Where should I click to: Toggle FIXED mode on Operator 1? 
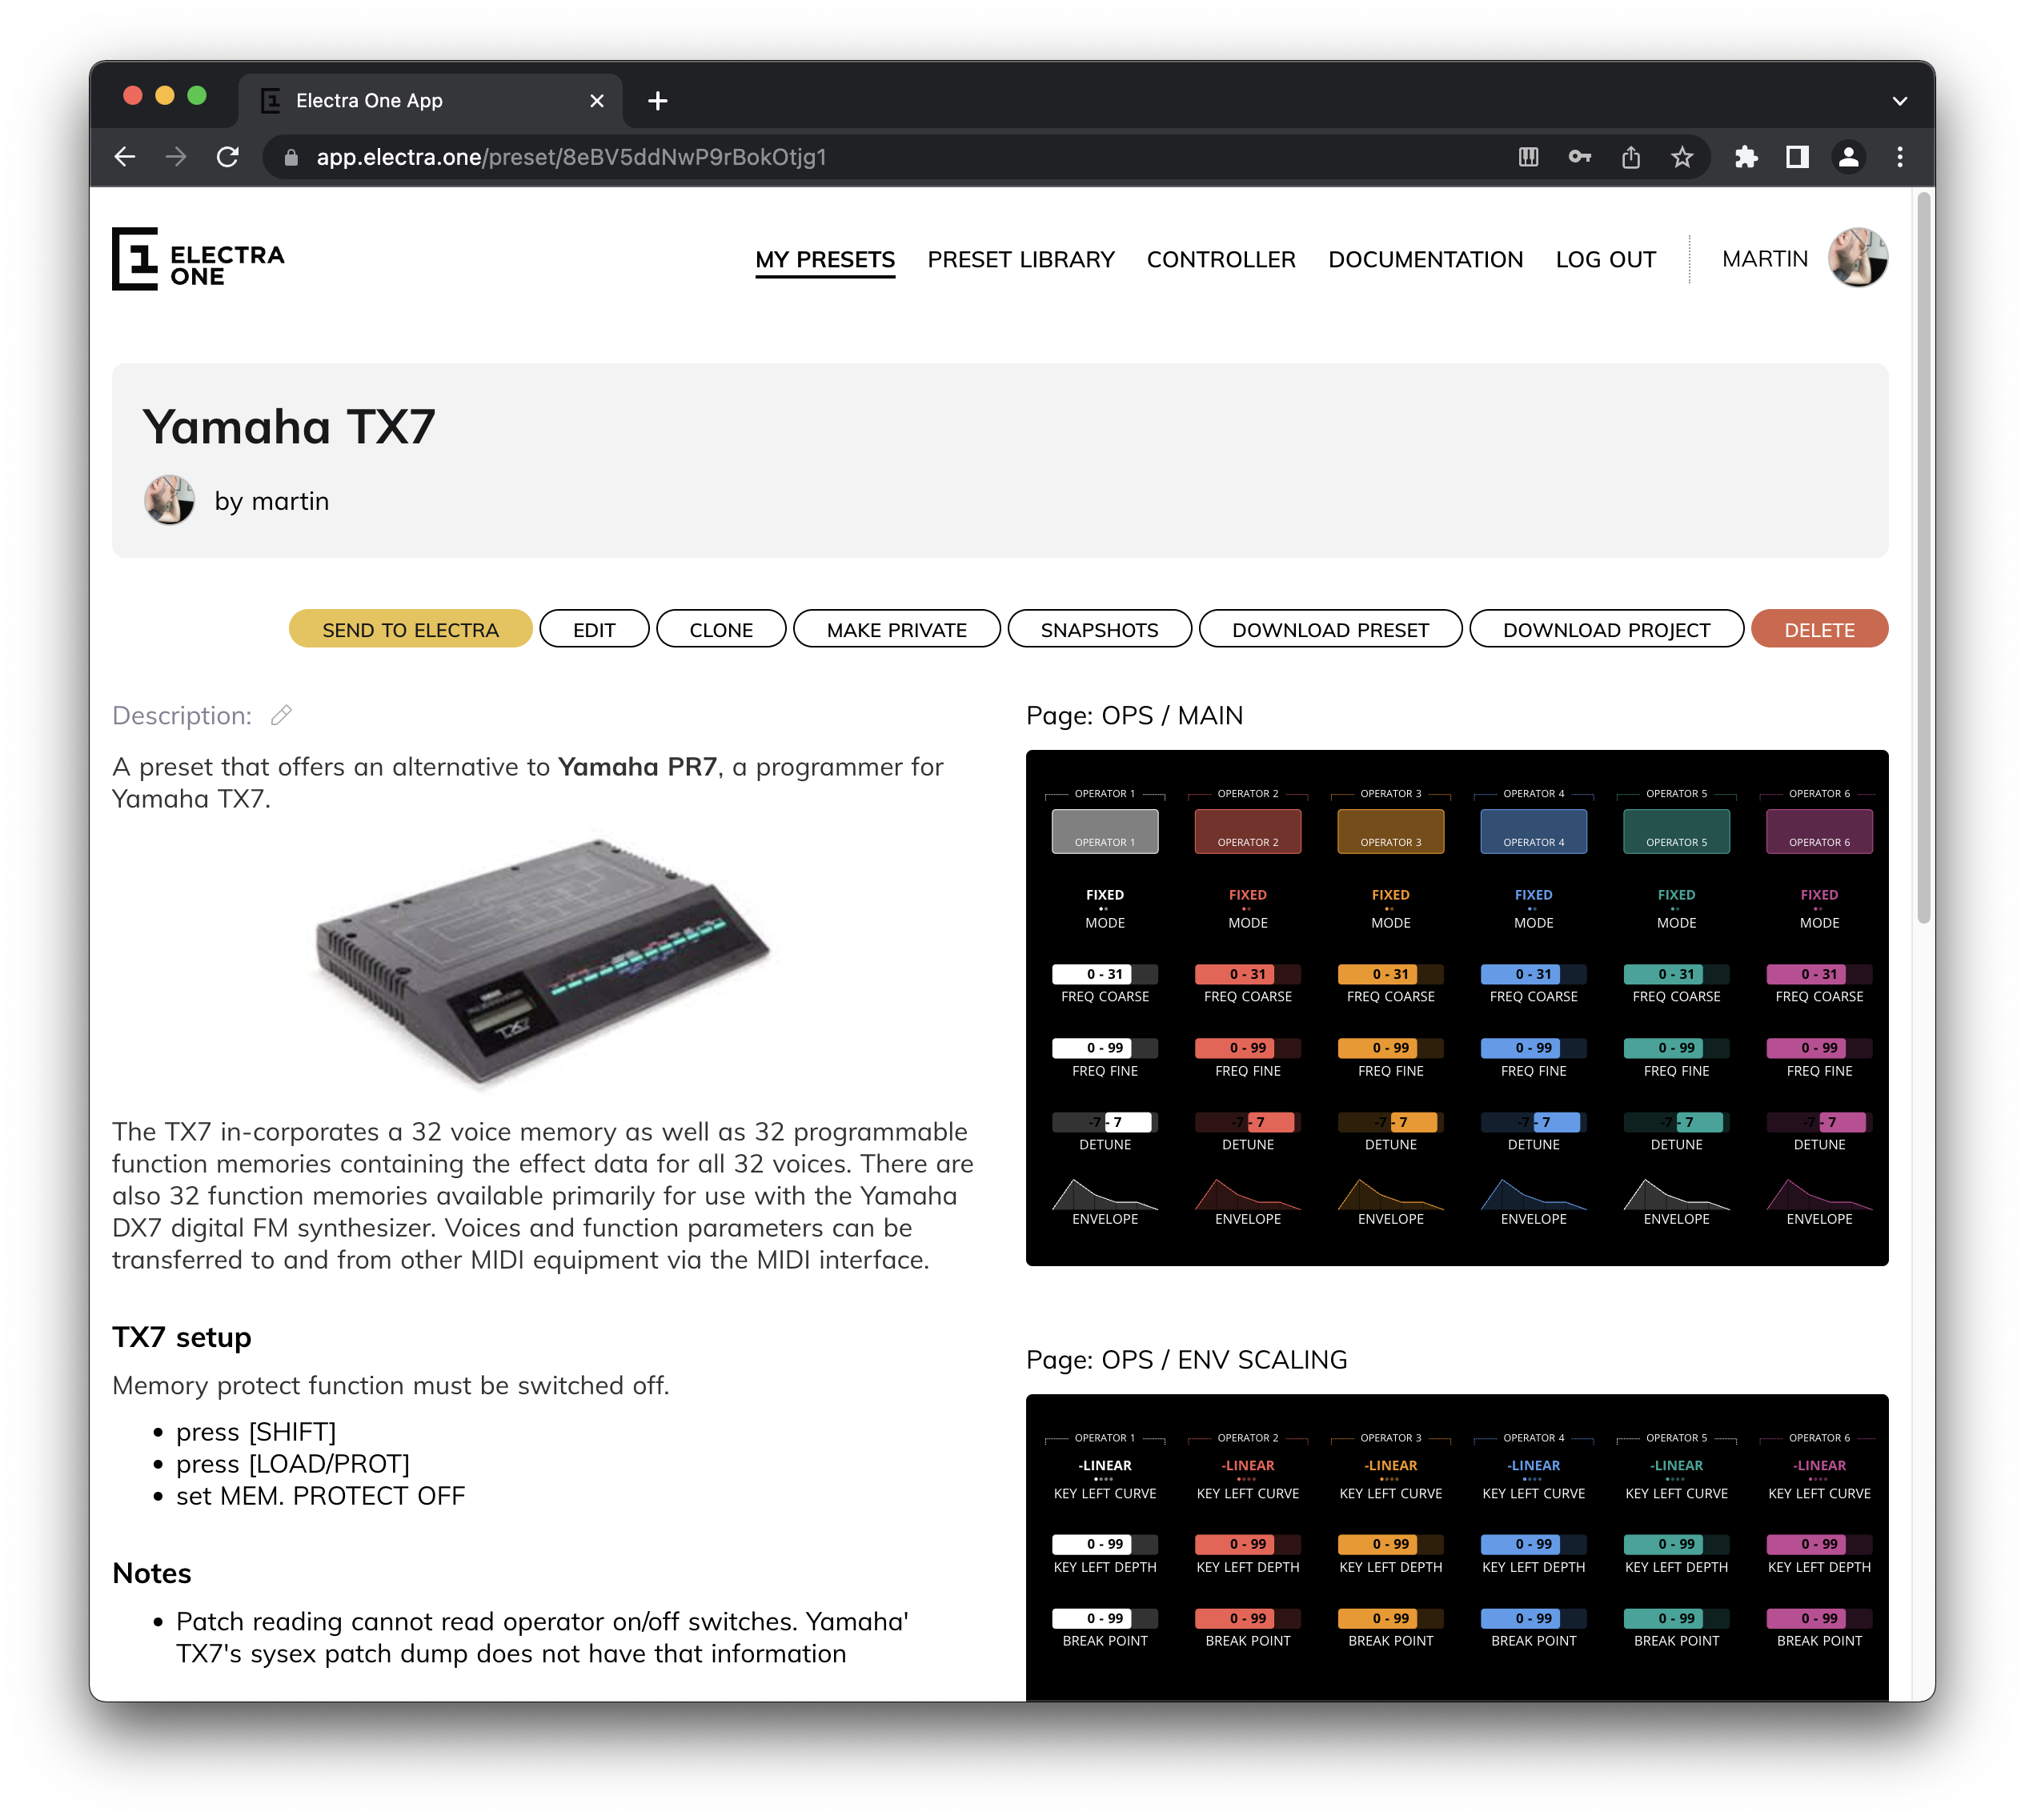tap(1104, 895)
